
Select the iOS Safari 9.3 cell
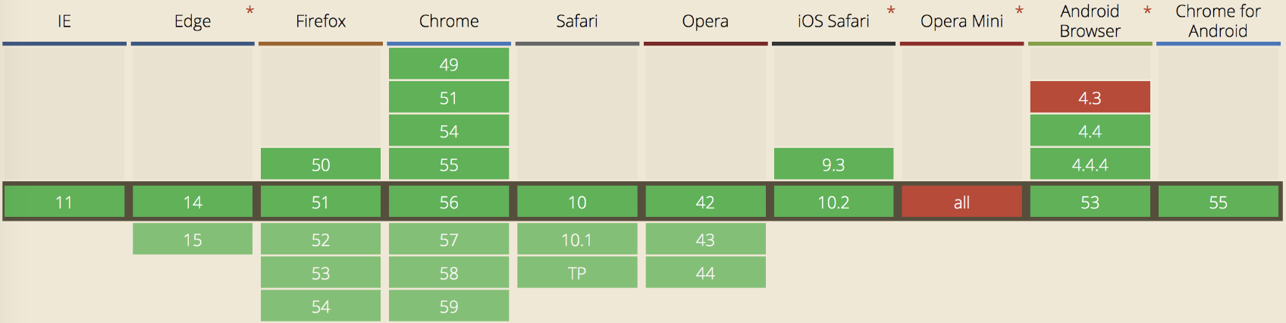(x=833, y=165)
